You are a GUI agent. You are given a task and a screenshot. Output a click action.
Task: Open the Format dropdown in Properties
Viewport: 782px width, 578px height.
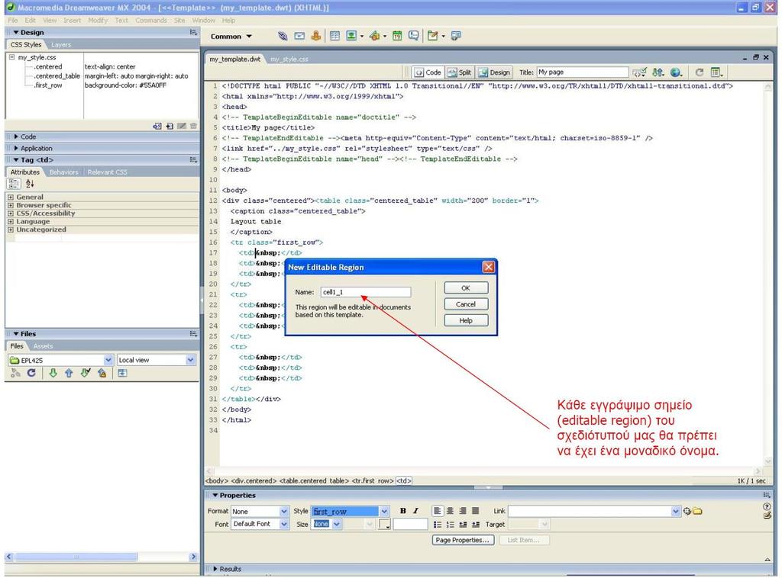pyautogui.click(x=284, y=512)
